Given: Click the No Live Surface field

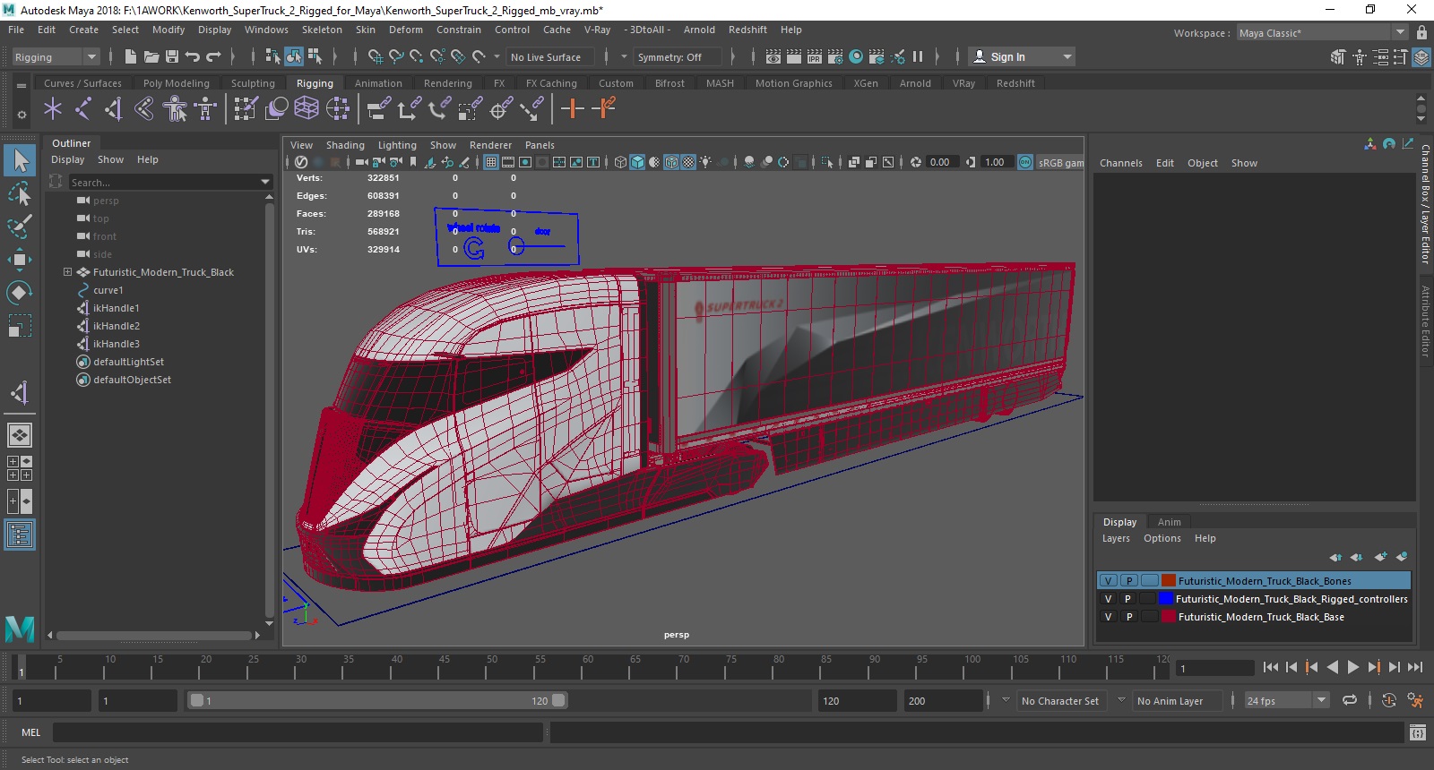Looking at the screenshot, I should point(550,56).
